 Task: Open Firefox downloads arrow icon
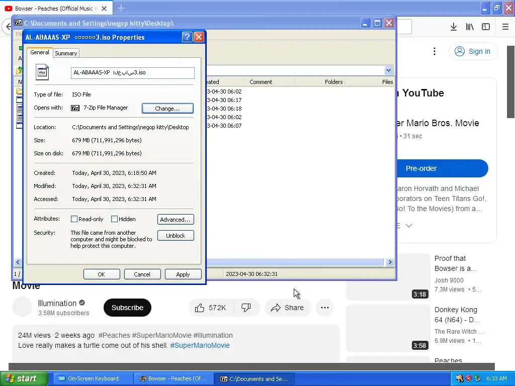point(454,27)
